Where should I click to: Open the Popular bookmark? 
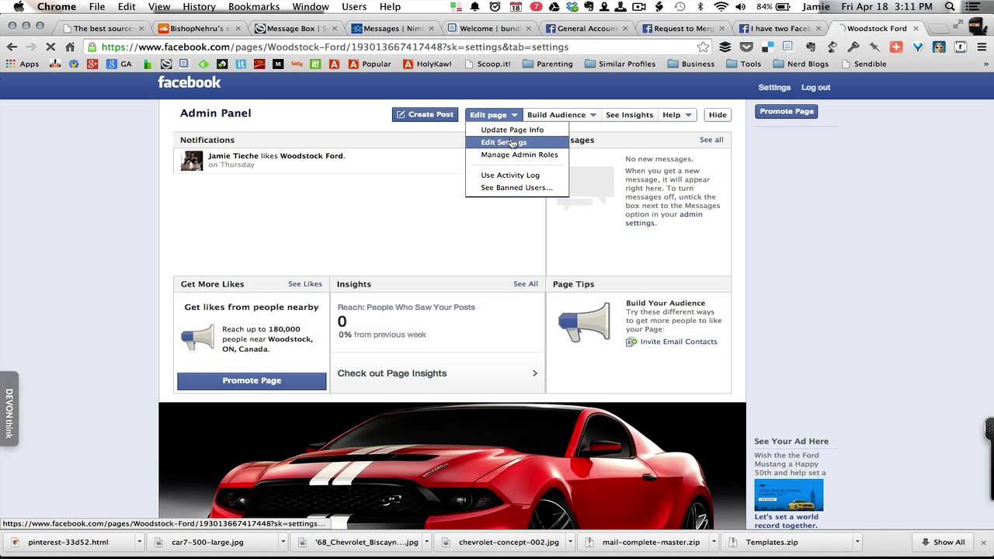coord(370,64)
